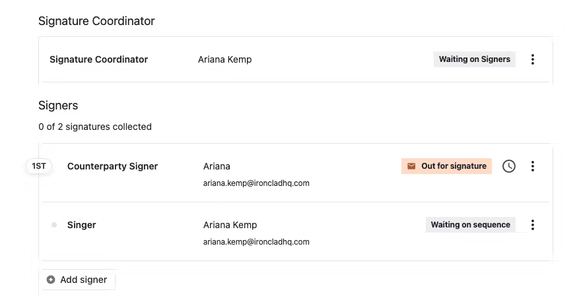Click the Counterparty Signer role label
The height and width of the screenshot is (302, 577).
pos(113,166)
